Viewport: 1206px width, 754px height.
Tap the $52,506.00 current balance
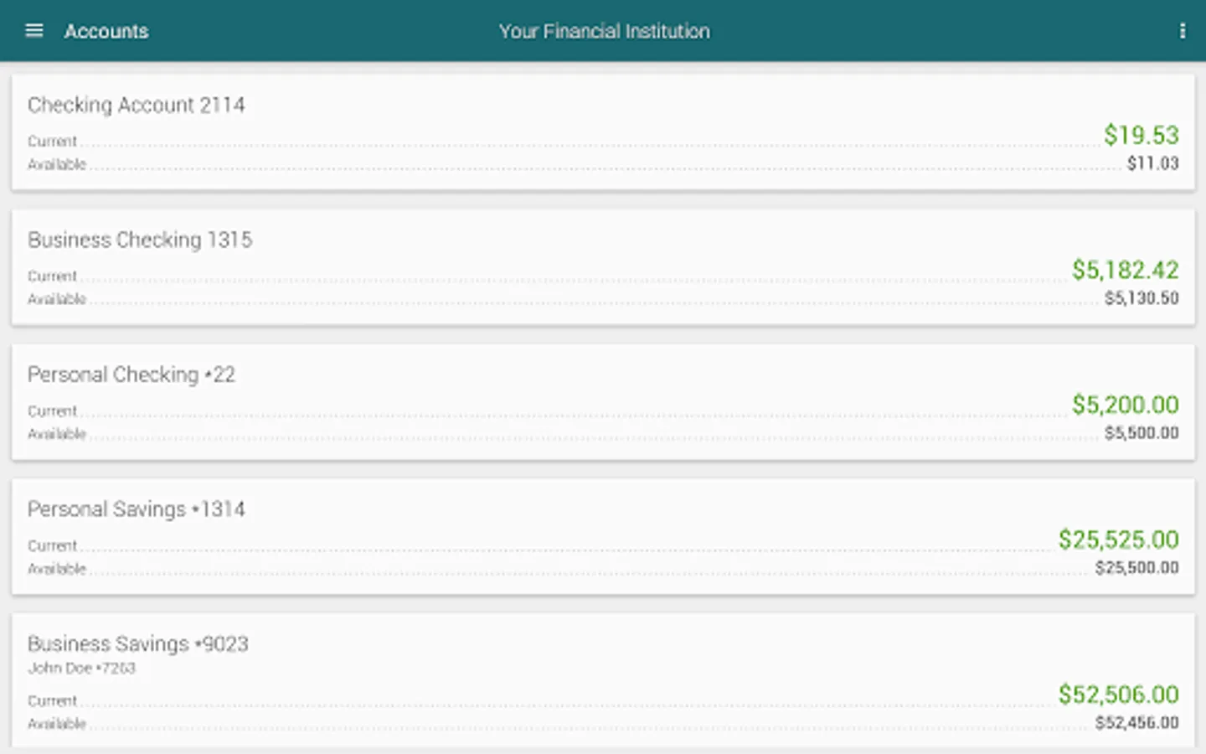[x=1118, y=695]
